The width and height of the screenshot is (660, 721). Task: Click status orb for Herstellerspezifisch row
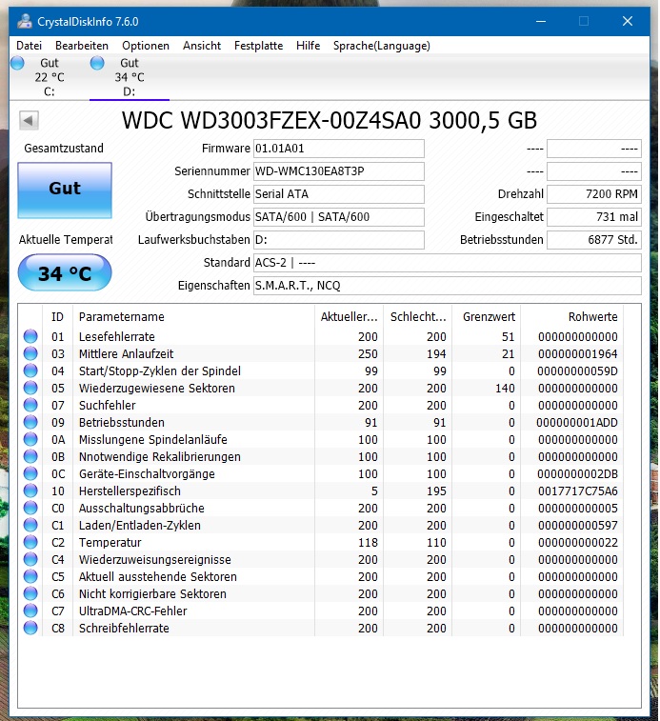coord(30,491)
